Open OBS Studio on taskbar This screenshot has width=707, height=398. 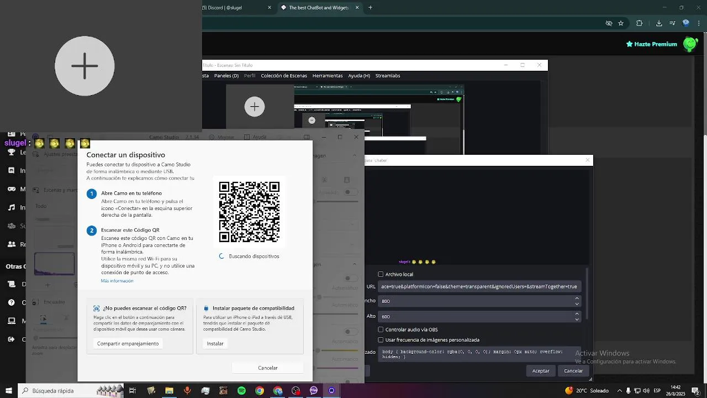tap(296, 391)
